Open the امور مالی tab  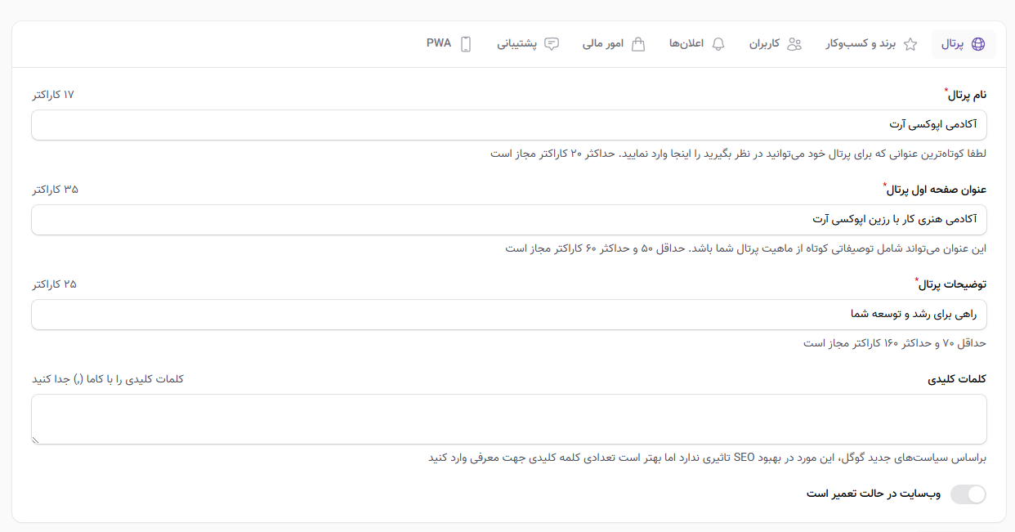(x=614, y=44)
